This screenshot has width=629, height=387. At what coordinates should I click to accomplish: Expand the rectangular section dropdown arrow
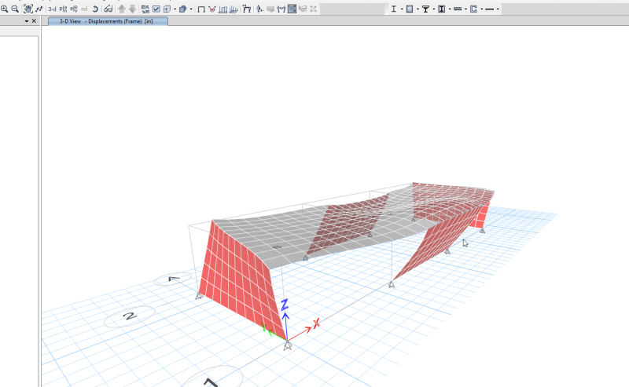click(417, 9)
